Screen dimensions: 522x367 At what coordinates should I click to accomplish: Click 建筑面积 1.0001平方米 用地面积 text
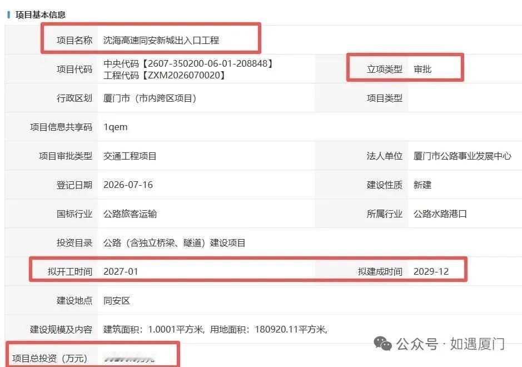pyautogui.click(x=215, y=330)
